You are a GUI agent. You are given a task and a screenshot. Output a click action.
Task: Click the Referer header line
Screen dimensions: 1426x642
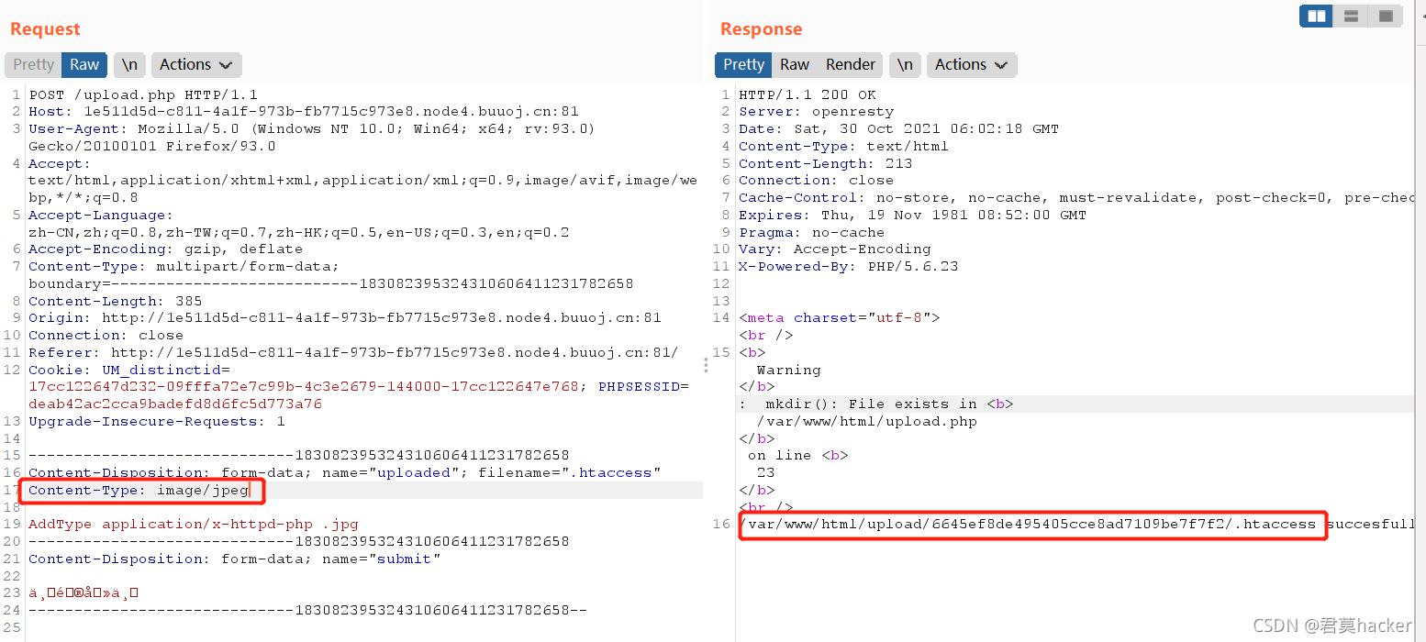click(x=353, y=353)
